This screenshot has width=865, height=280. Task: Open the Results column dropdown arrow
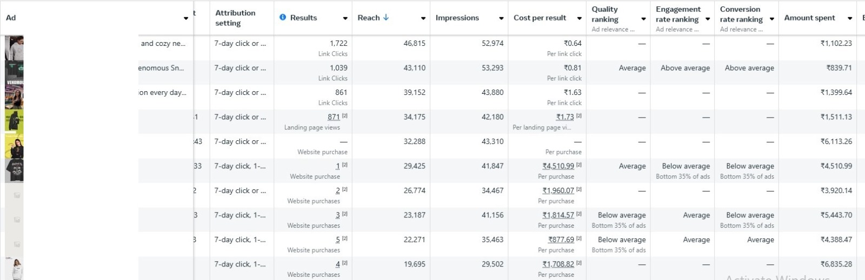[345, 18]
